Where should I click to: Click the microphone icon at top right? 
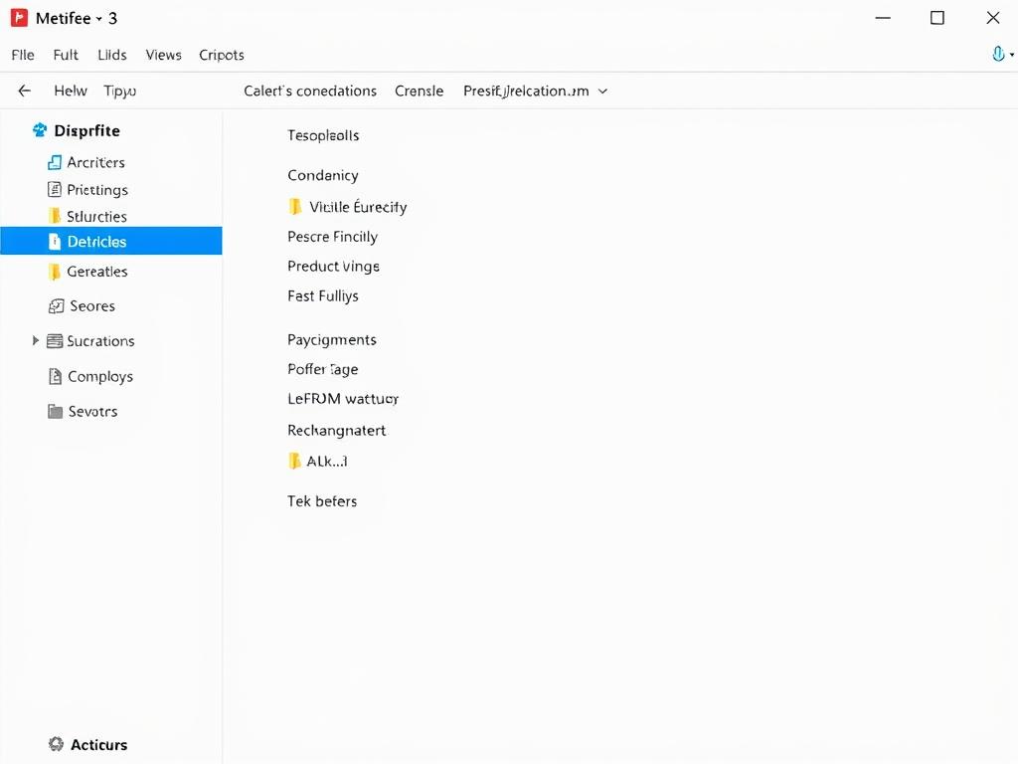pos(998,54)
